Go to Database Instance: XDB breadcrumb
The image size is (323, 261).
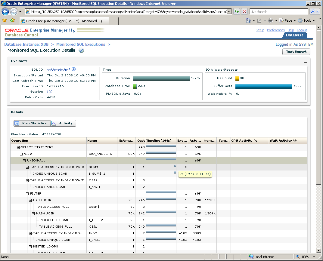click(26, 44)
